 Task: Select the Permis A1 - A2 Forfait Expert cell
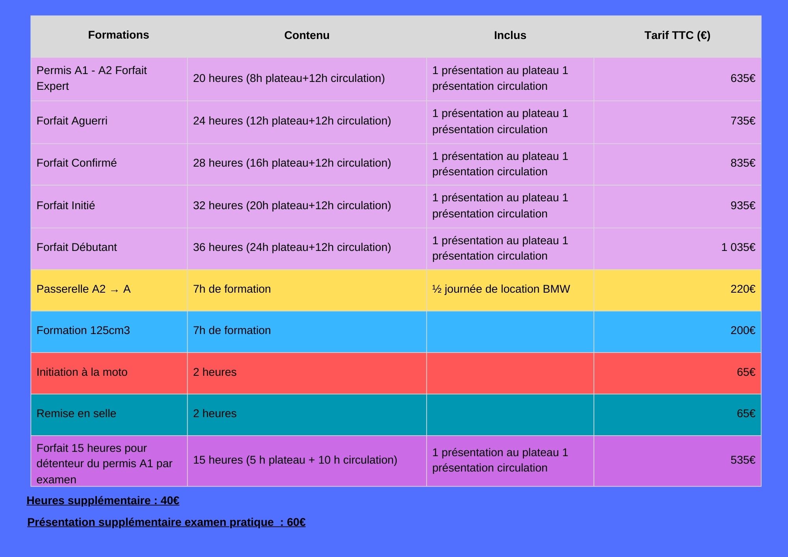[x=91, y=78]
